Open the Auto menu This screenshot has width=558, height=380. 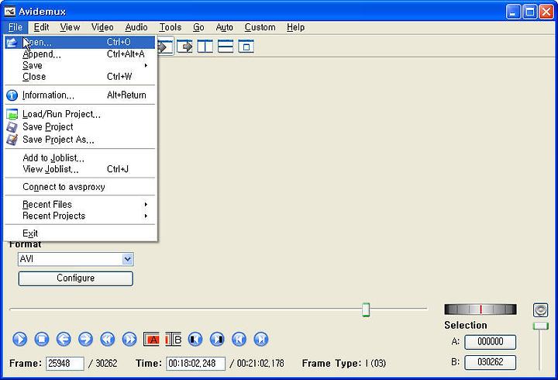(224, 27)
